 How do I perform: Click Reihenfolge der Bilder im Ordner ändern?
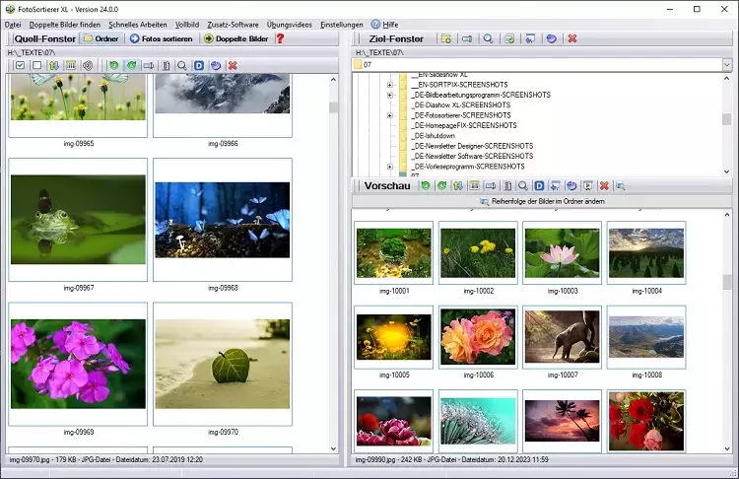point(542,201)
